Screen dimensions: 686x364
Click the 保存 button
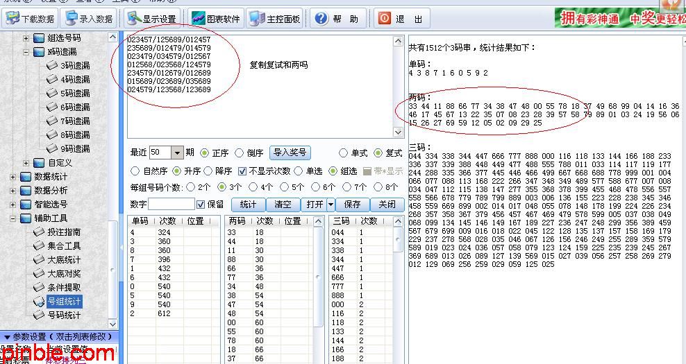(x=352, y=204)
